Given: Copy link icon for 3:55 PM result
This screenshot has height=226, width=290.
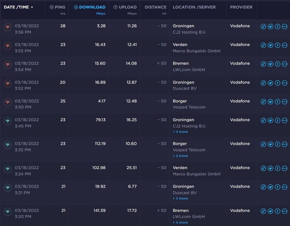Looking at the screenshot, I should [263, 45].
